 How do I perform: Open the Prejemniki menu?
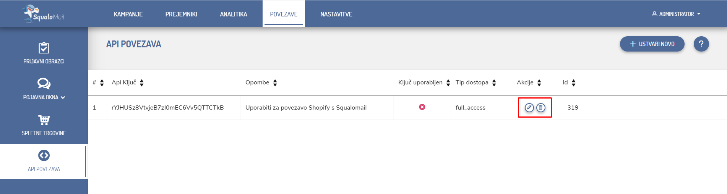coord(181,14)
